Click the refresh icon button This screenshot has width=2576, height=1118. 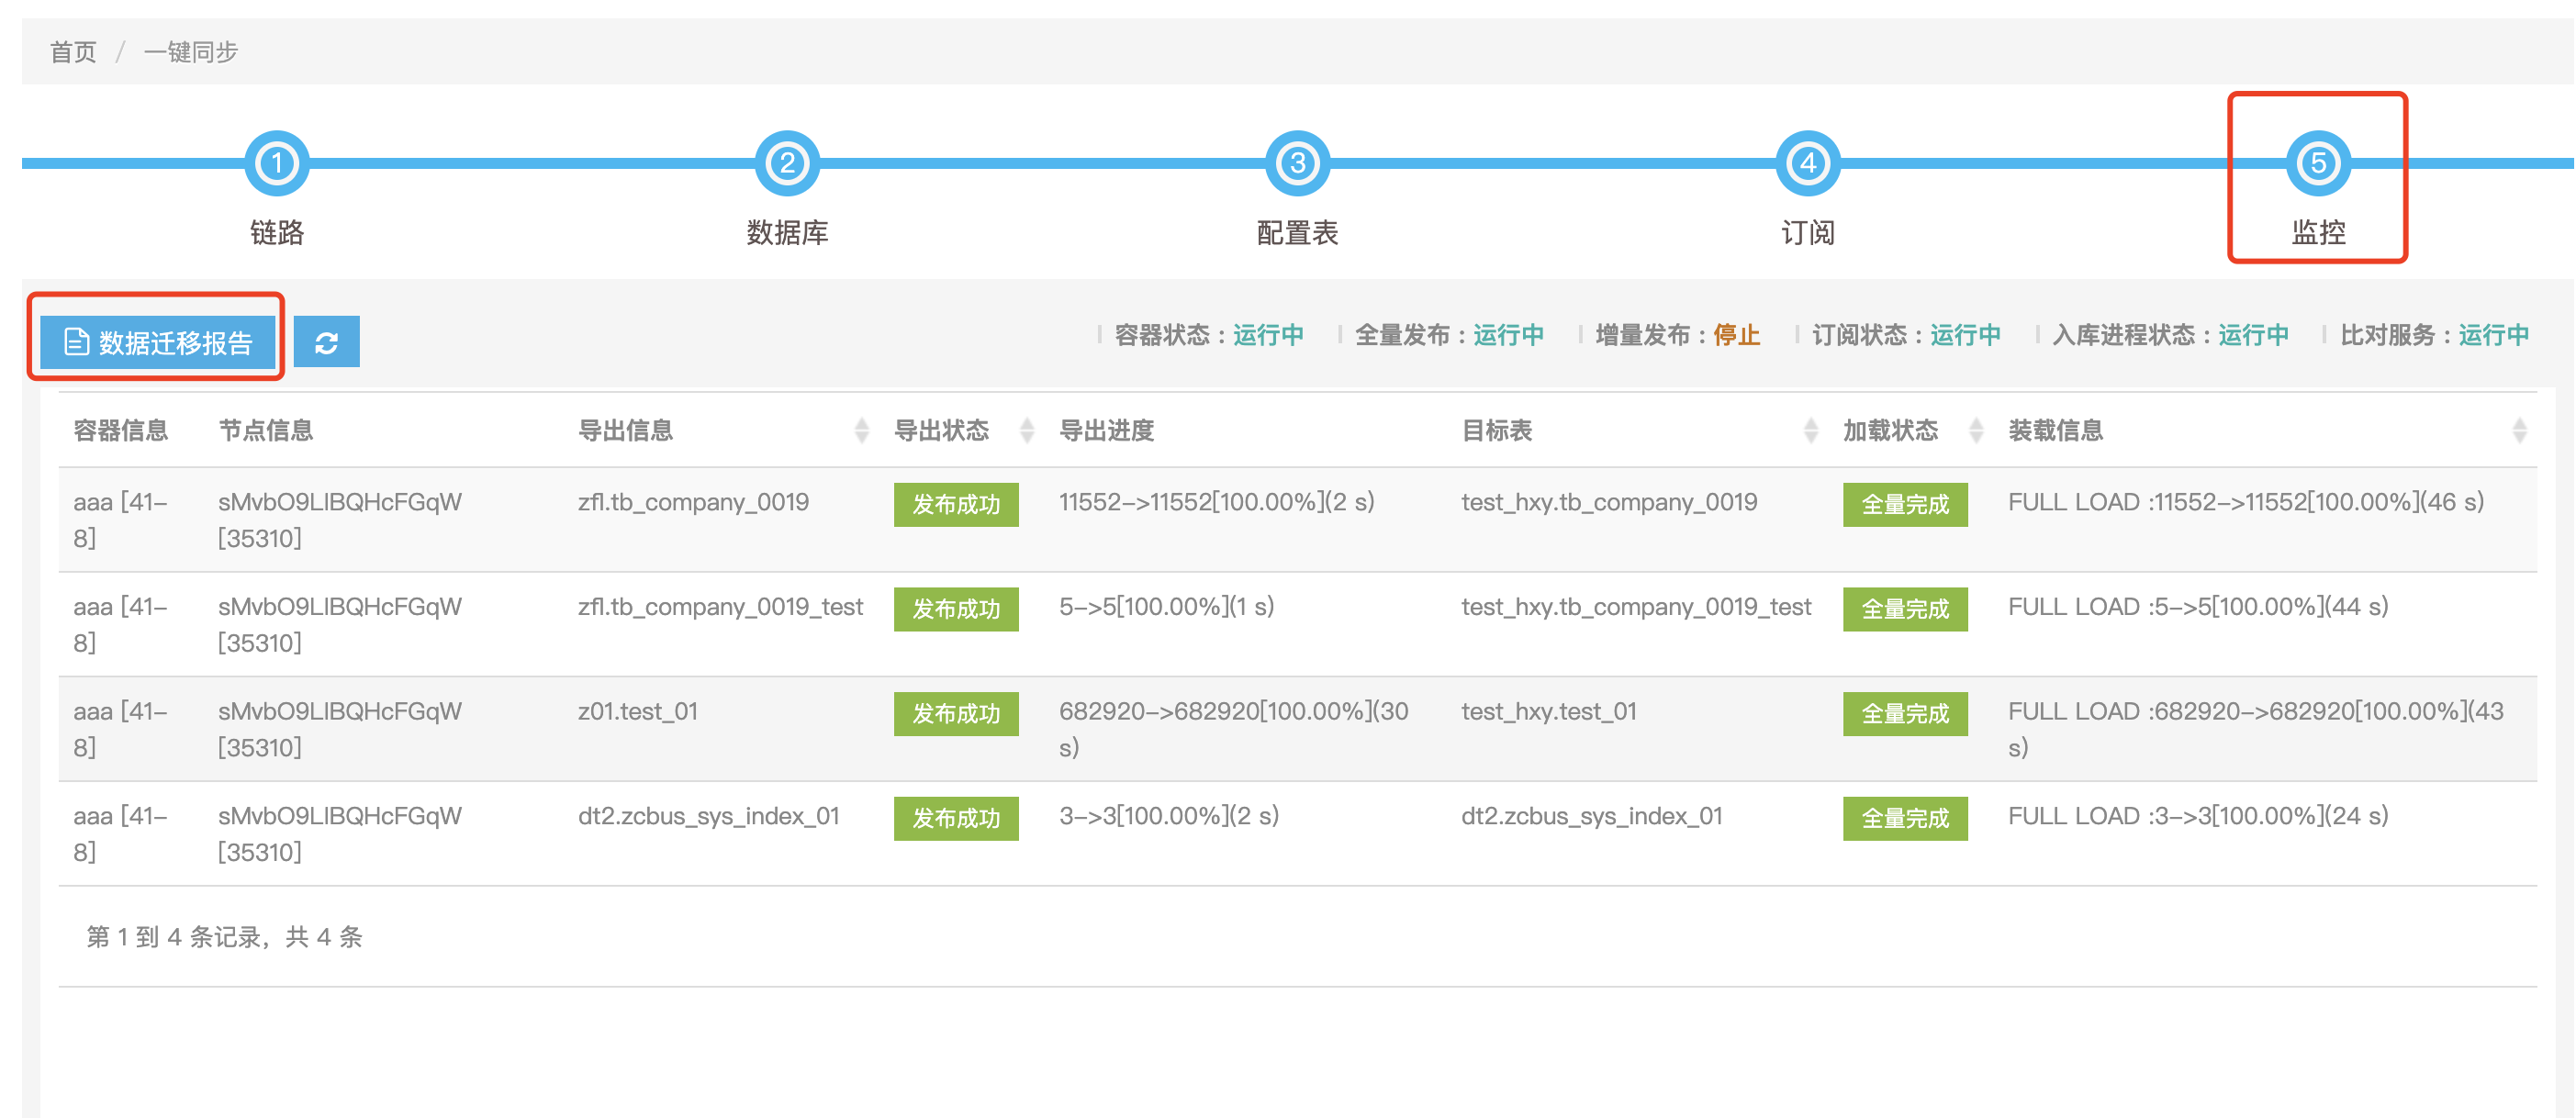pyautogui.click(x=326, y=343)
